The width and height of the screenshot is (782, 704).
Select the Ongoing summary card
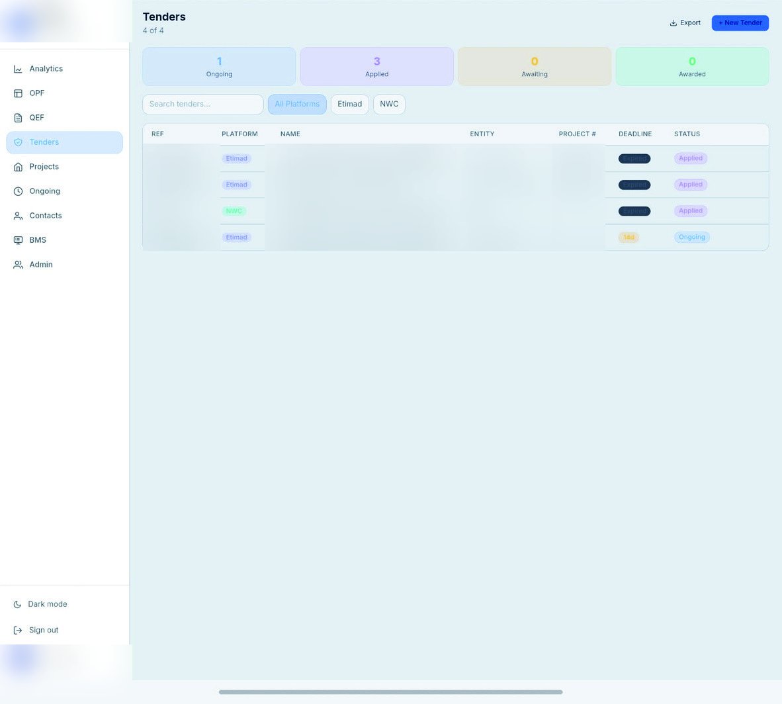[x=219, y=66]
